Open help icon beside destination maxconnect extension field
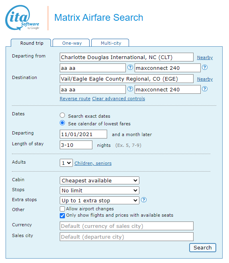229x263 pixels. tap(205, 89)
